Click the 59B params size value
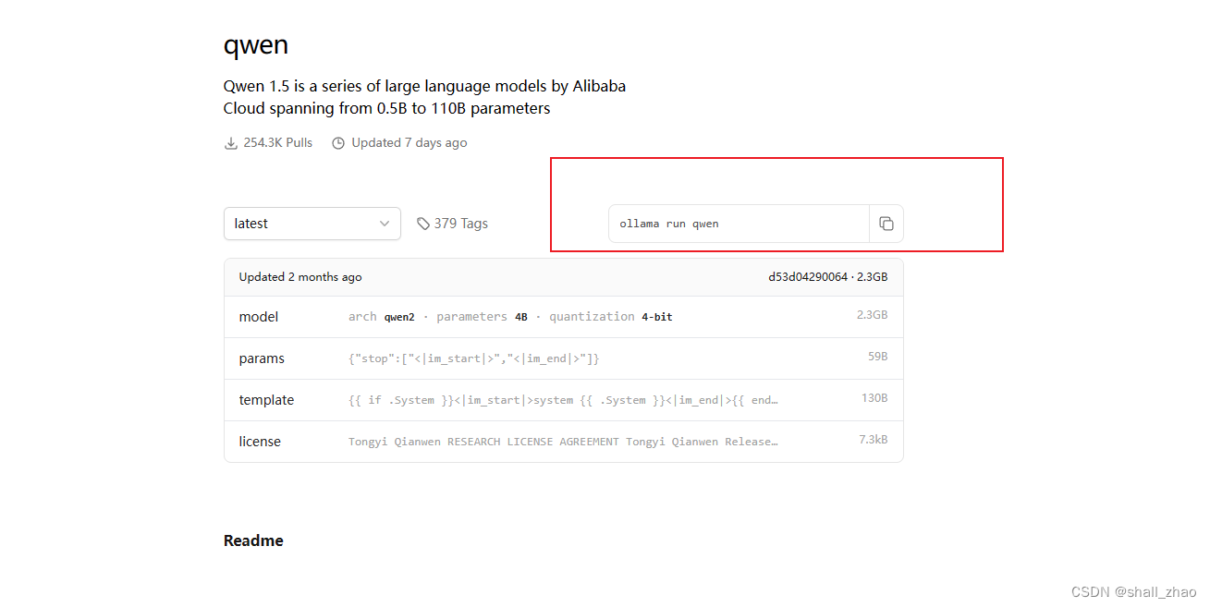 tap(878, 357)
